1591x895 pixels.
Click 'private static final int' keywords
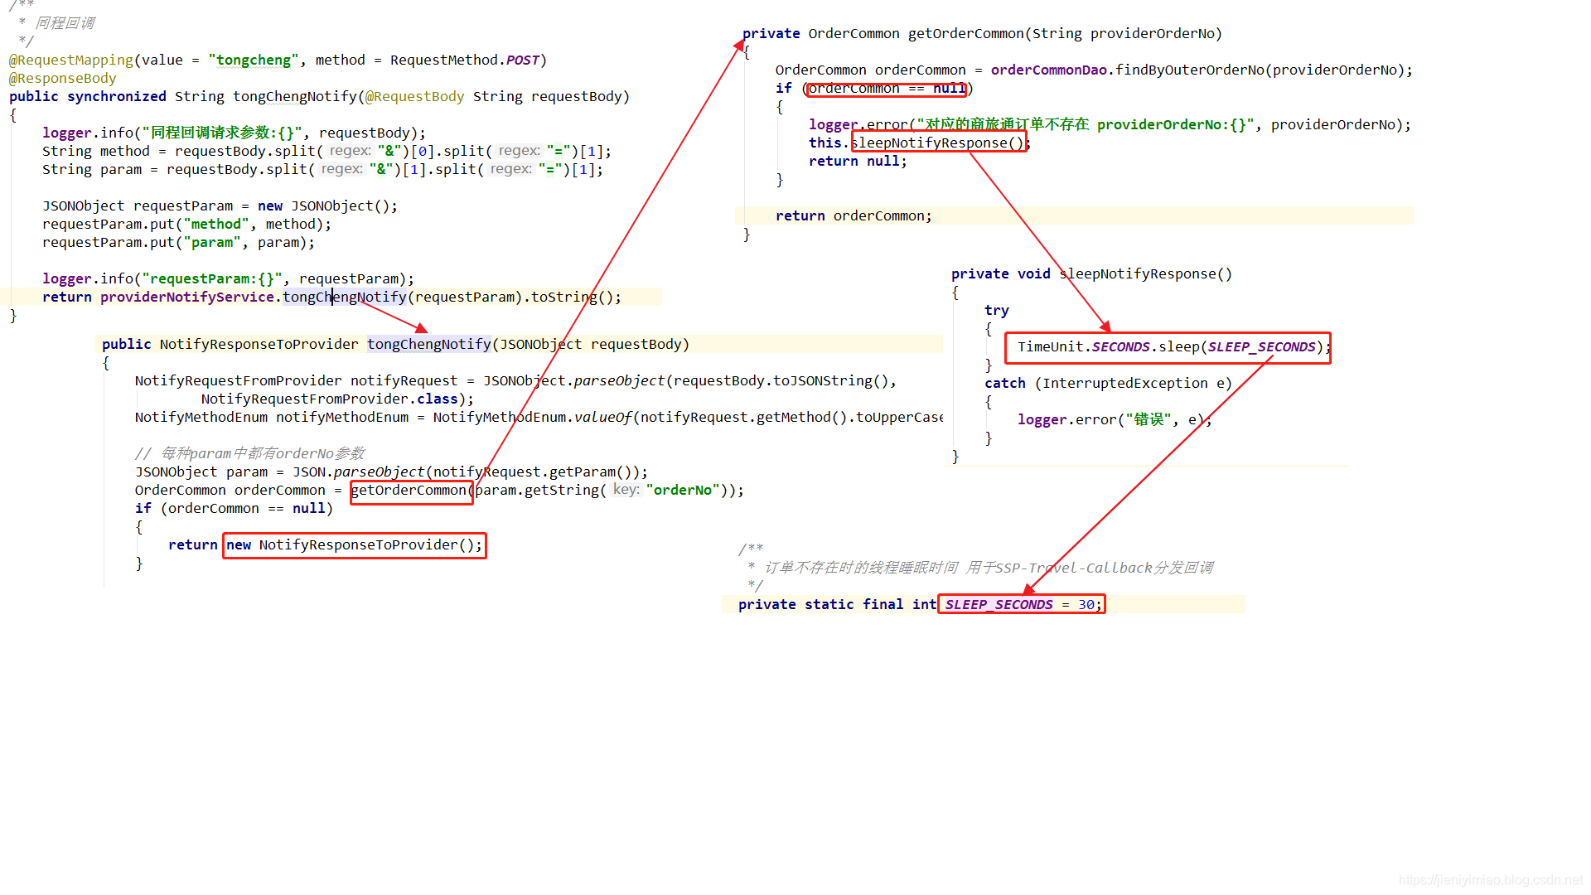(x=837, y=604)
